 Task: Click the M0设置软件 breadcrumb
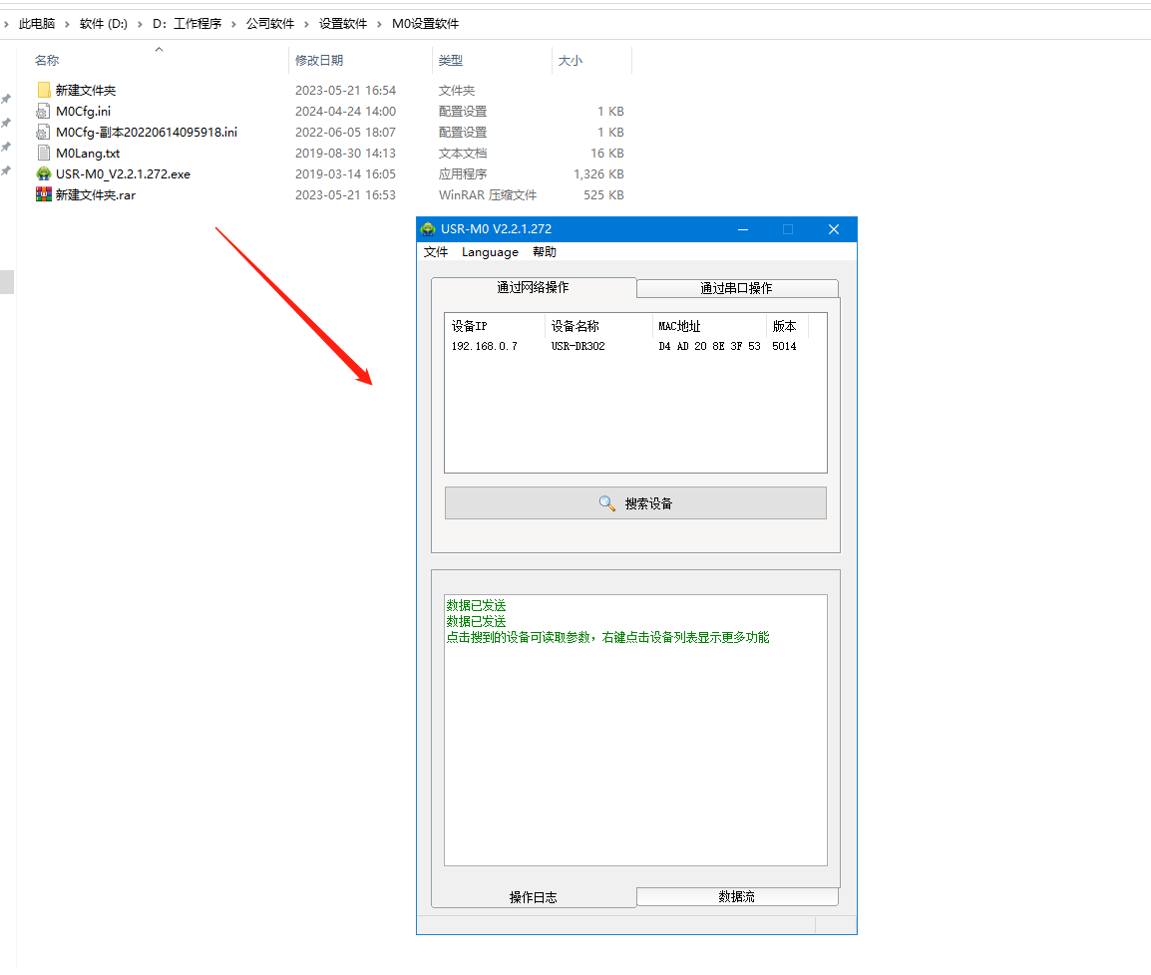pos(426,24)
